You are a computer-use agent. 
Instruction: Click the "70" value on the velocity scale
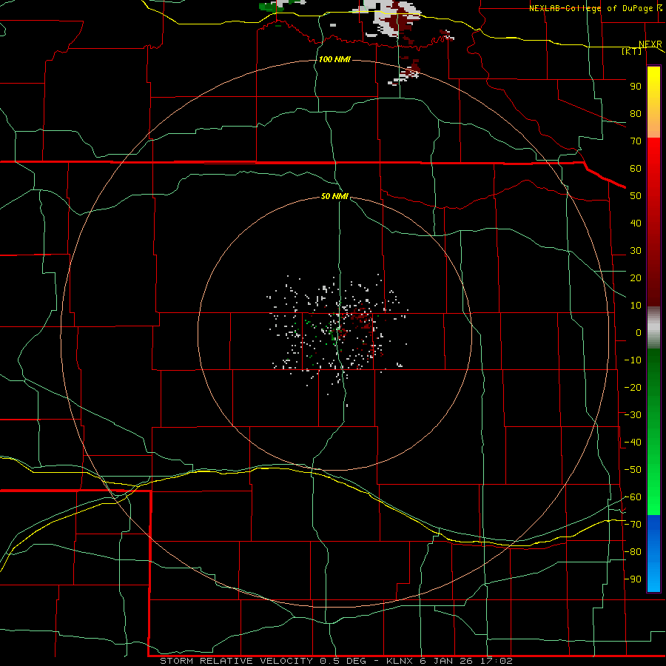click(636, 141)
